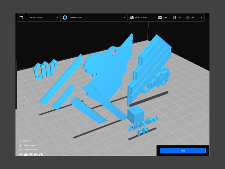Viewport: 225px width, 169px height.
Task: Expand the Object list panel
Action: (25, 141)
